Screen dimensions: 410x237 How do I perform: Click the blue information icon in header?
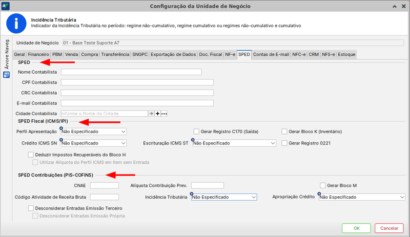[15, 23]
